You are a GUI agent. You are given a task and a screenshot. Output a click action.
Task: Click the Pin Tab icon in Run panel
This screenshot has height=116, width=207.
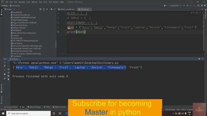[5, 79]
